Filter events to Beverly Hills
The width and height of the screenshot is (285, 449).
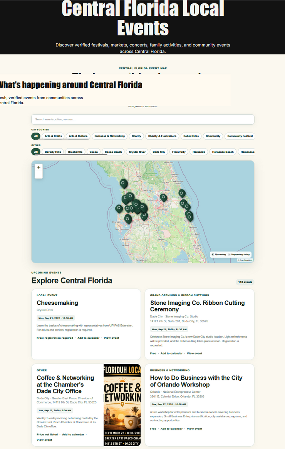click(53, 152)
